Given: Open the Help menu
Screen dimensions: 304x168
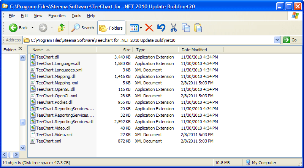Looking at the screenshot, I should tap(91, 16).
